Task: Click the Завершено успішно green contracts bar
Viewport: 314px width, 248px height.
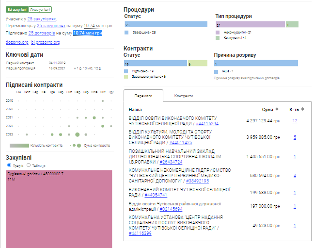Action: click(x=197, y=63)
